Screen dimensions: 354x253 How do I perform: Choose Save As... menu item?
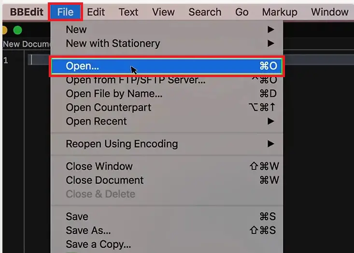pos(167,230)
